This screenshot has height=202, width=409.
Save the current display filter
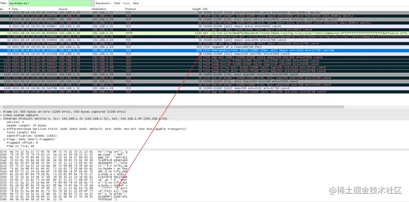[135, 3]
